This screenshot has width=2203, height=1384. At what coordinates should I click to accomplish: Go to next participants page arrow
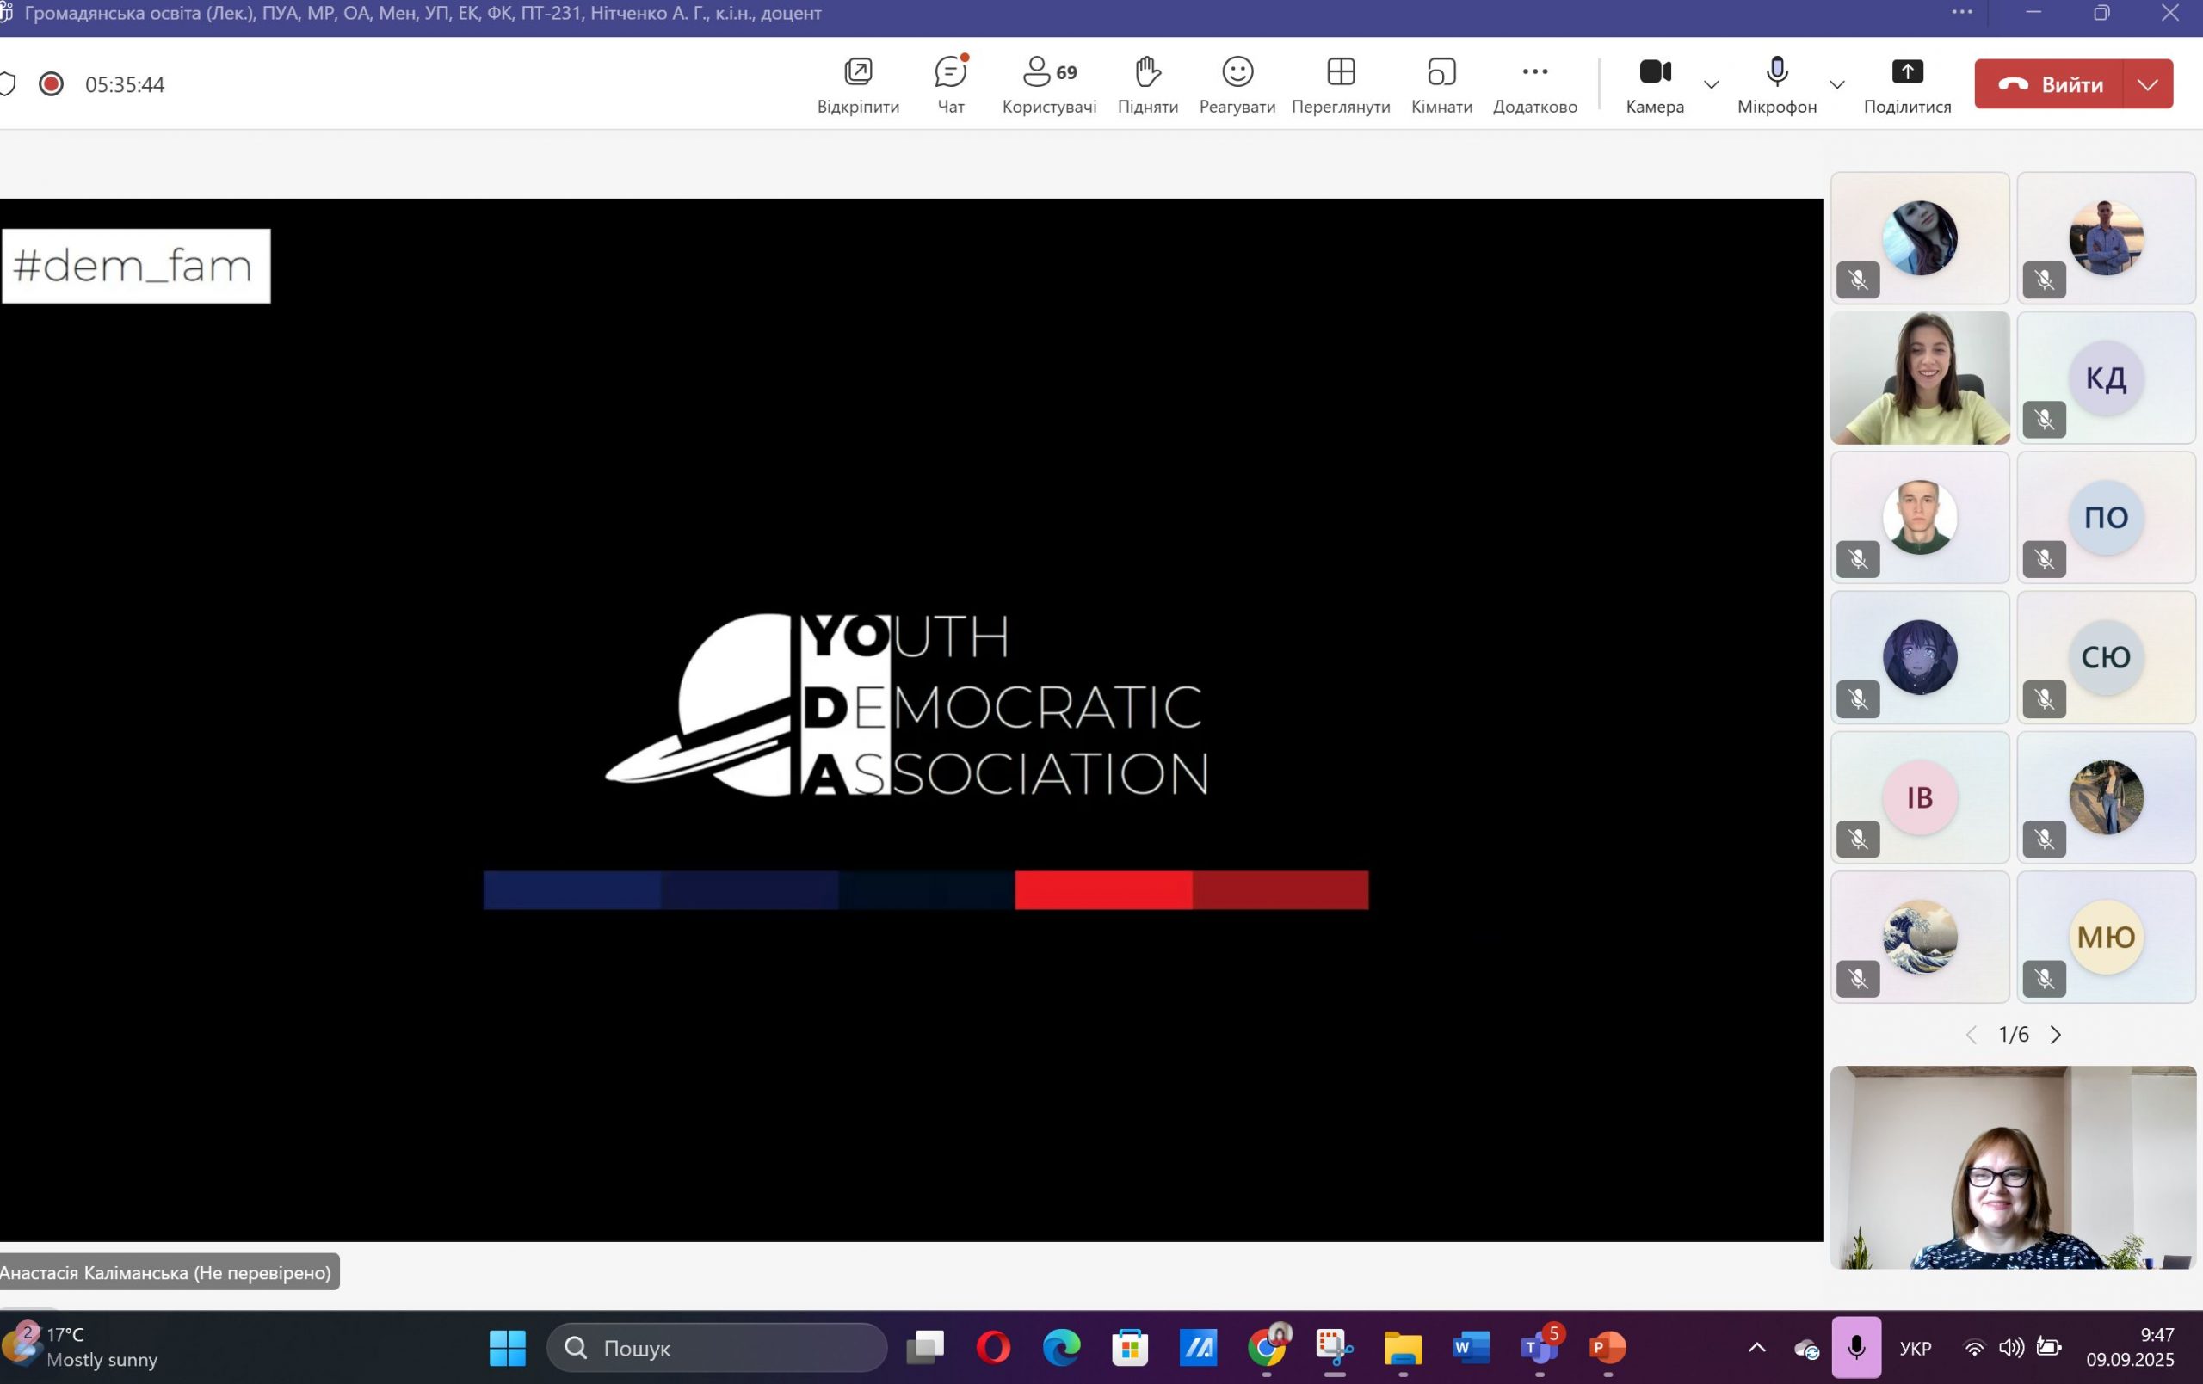click(2056, 1035)
